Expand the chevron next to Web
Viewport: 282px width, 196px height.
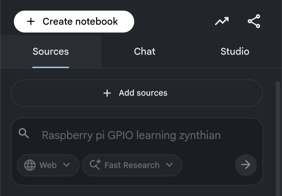(67, 165)
